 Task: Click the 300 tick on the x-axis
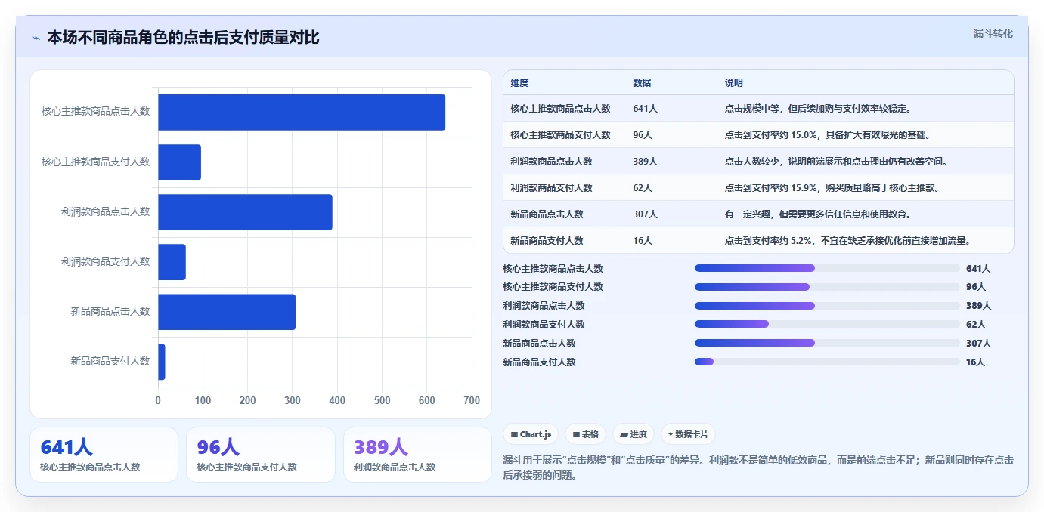(293, 401)
